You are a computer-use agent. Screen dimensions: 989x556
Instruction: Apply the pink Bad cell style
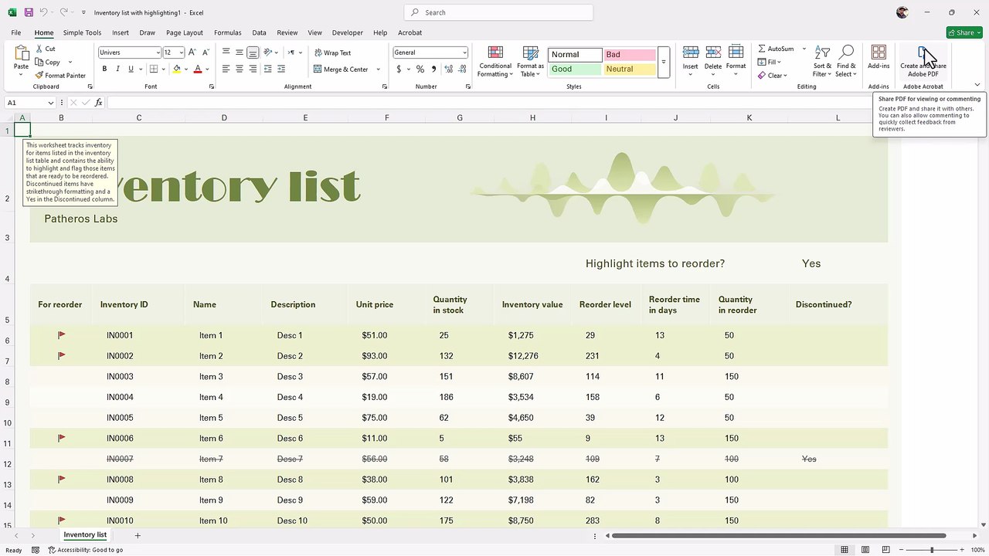(630, 55)
